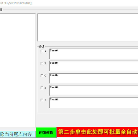Screen dimensions: 138x138
Task: Check option C checkbox
Action: point(42,76)
